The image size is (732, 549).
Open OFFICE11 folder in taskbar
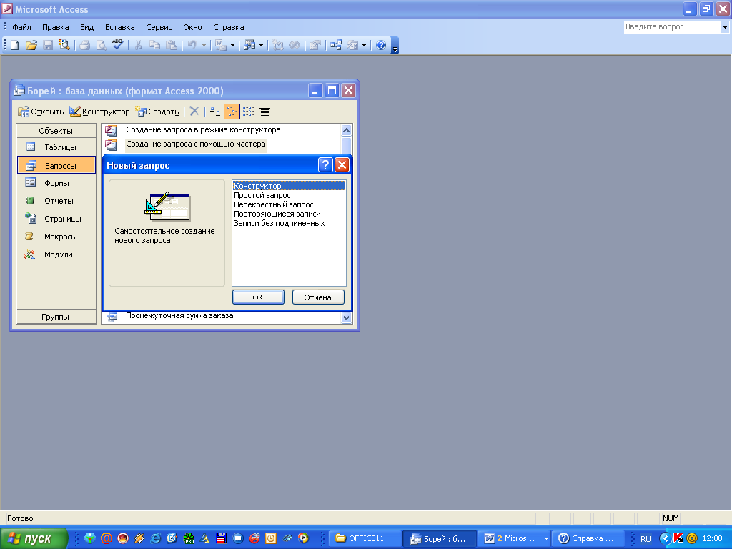click(365, 538)
